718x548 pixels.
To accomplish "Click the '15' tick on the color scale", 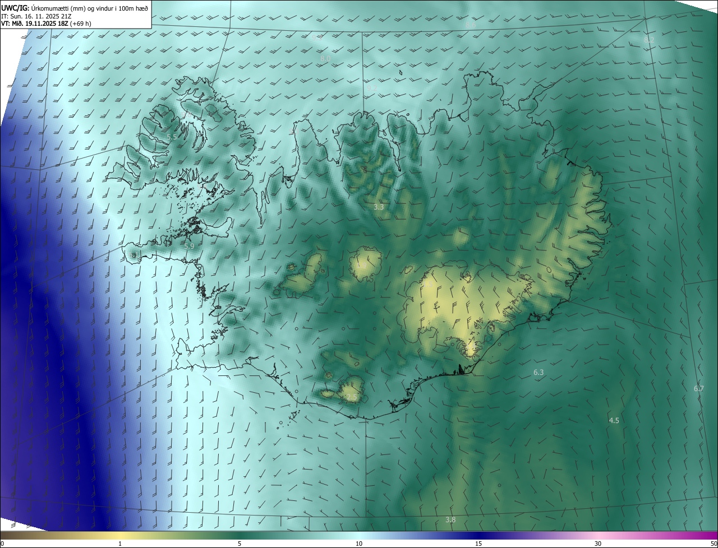I will (x=478, y=544).
